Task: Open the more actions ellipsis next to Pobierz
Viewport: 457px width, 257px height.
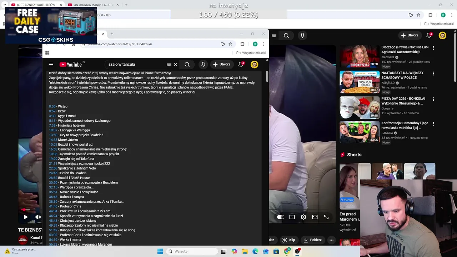Action: click(331, 240)
